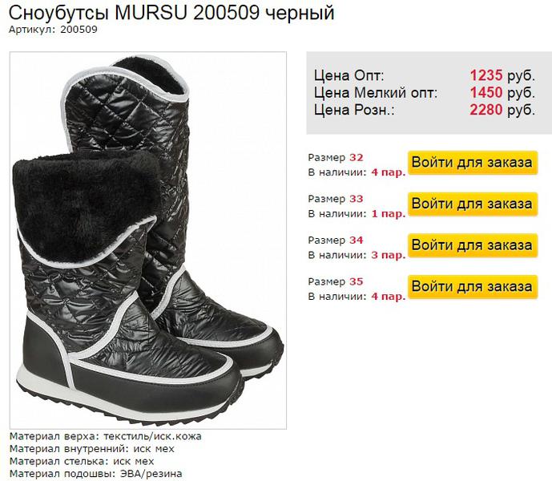The height and width of the screenshot is (481, 552).
Task: Click 'Войти для заказа' for size 35
Action: click(x=473, y=286)
